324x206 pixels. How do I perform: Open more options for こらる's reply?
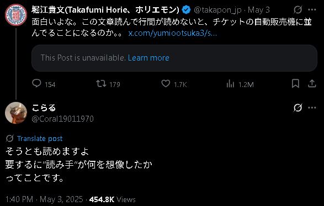point(312,107)
